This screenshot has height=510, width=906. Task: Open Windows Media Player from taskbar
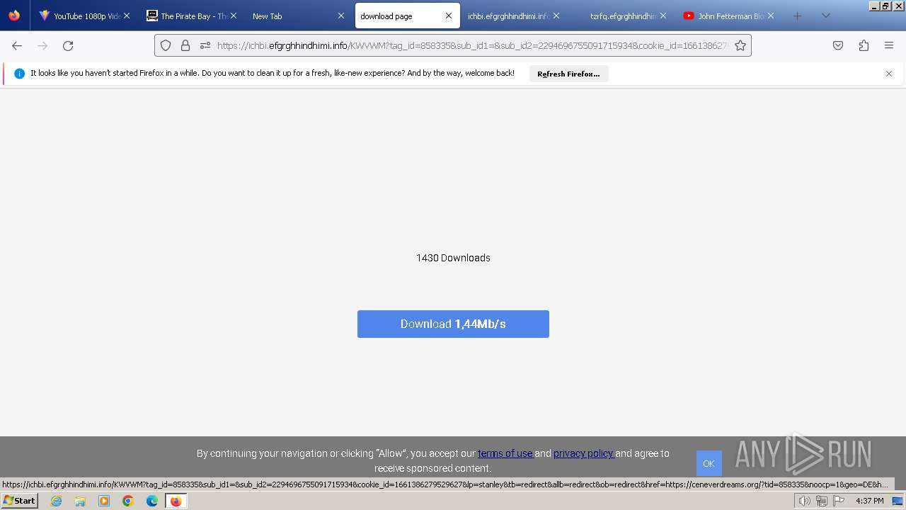coord(104,501)
